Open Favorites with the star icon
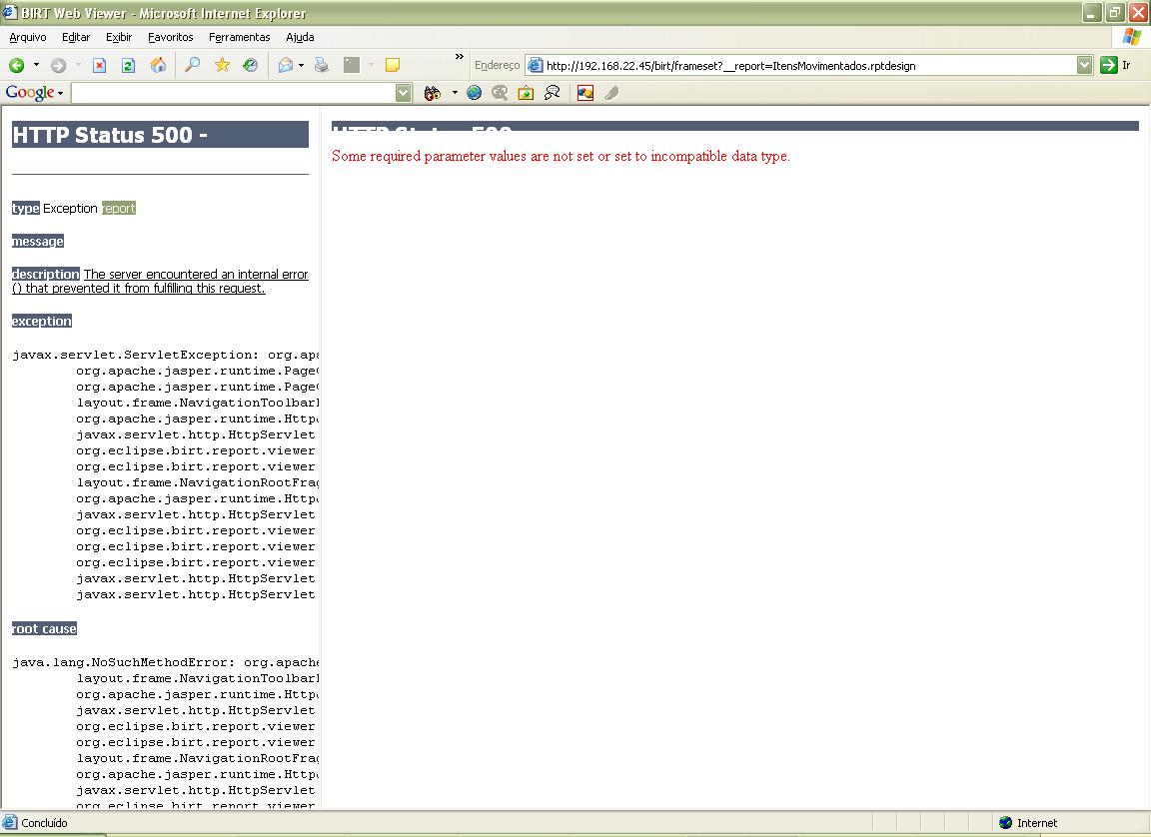1151x837 pixels. pos(222,65)
